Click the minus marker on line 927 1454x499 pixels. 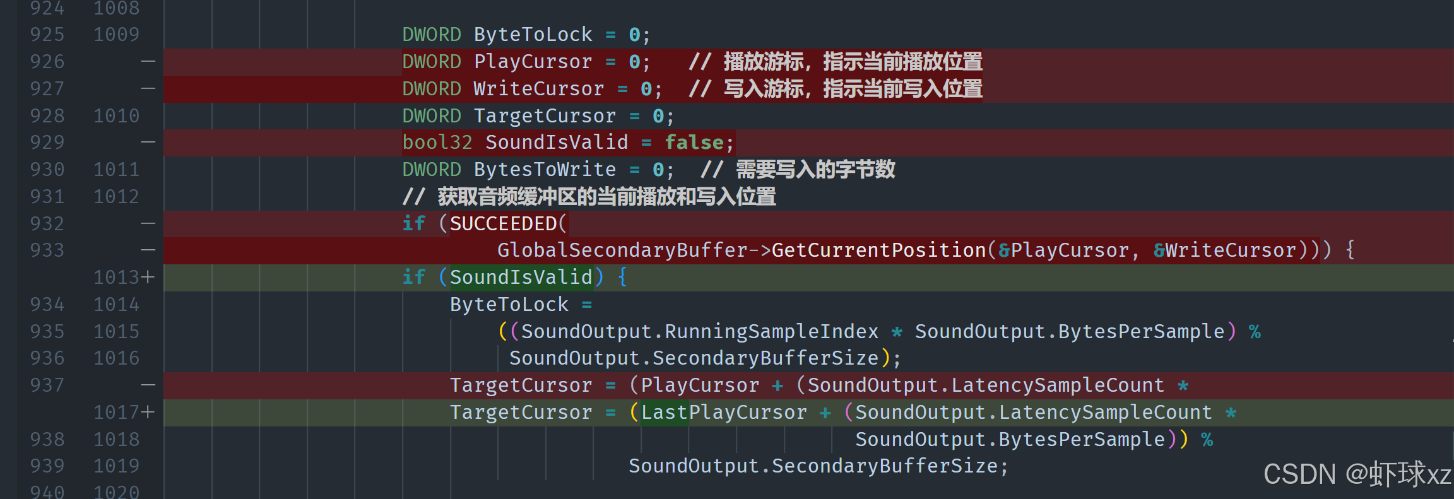tap(148, 89)
